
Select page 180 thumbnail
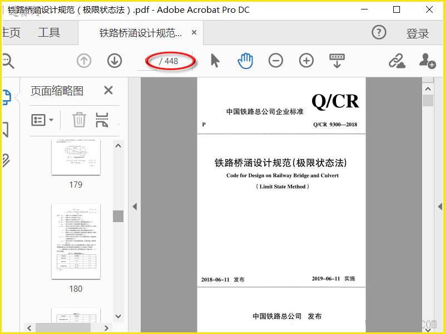(76, 241)
